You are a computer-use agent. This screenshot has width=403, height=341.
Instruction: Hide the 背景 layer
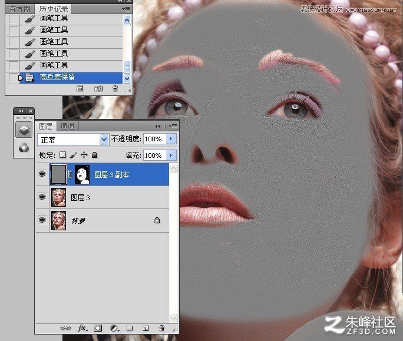[42, 220]
